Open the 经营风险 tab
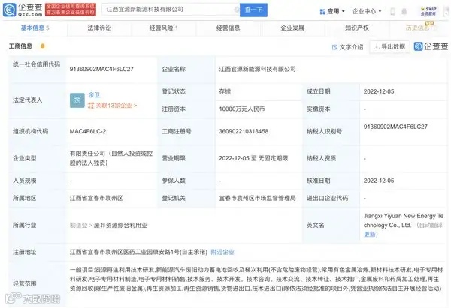The image size is (451, 308). [164, 28]
